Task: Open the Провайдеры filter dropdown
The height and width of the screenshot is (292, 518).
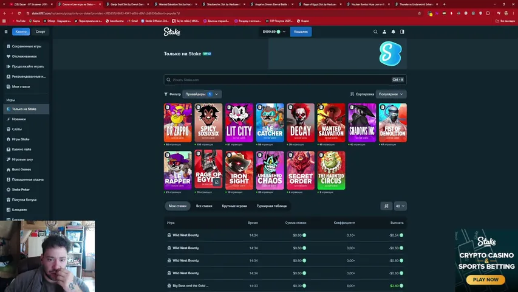Action: coord(202,94)
